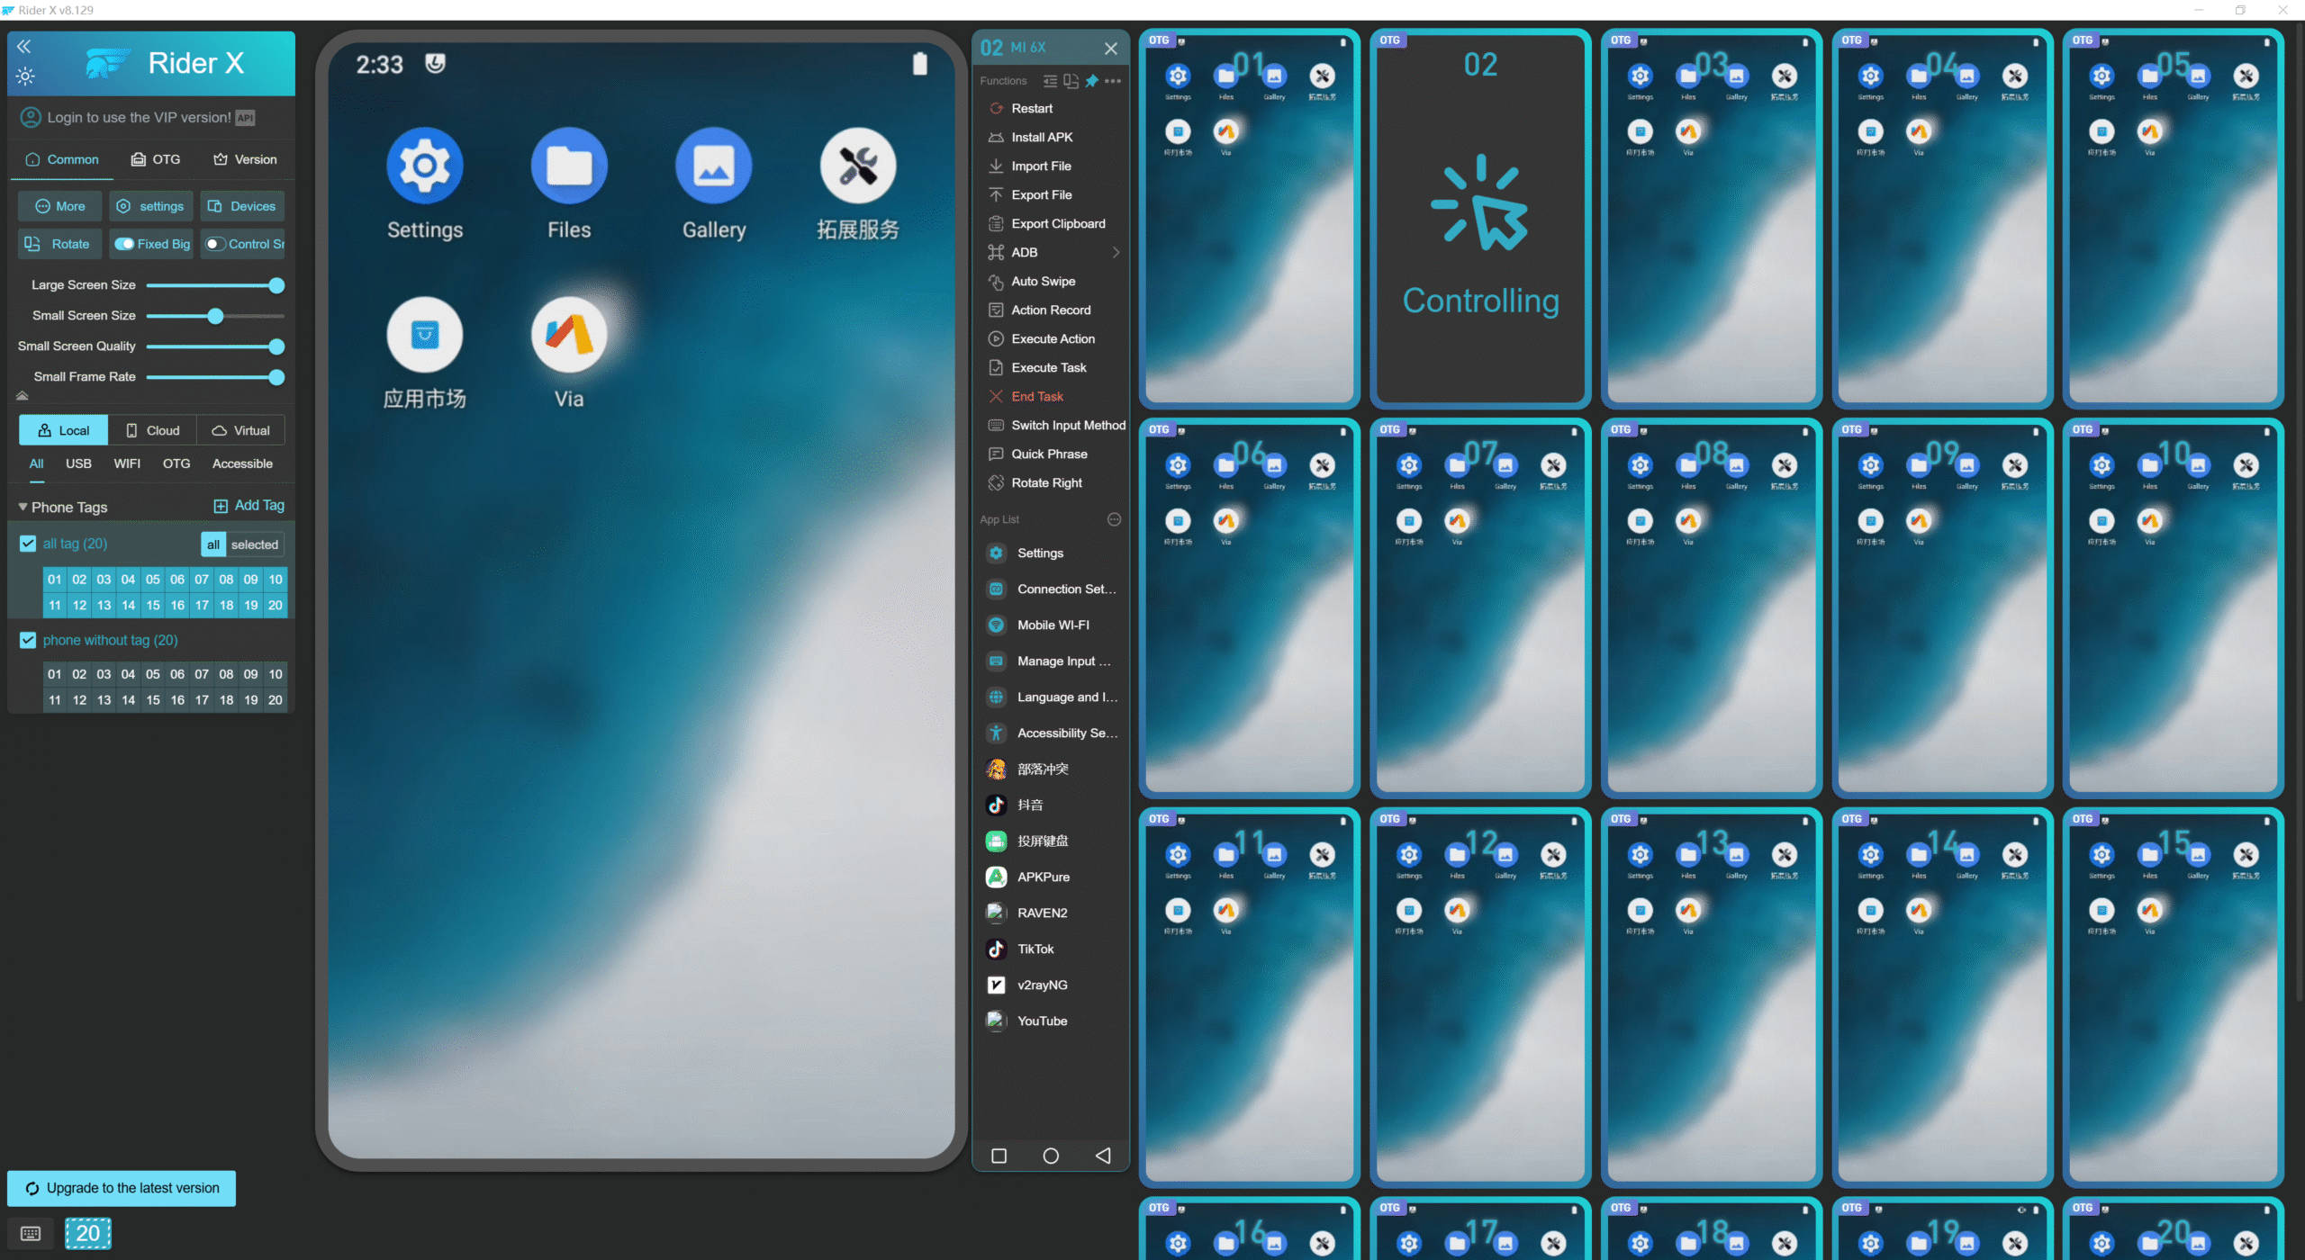The height and width of the screenshot is (1260, 2305).
Task: Collapse the left sidebar with double chevron
Action: [23, 47]
